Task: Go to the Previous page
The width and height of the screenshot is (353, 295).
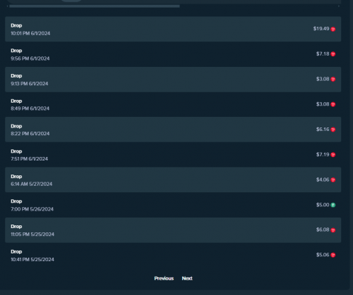Action: click(x=164, y=278)
